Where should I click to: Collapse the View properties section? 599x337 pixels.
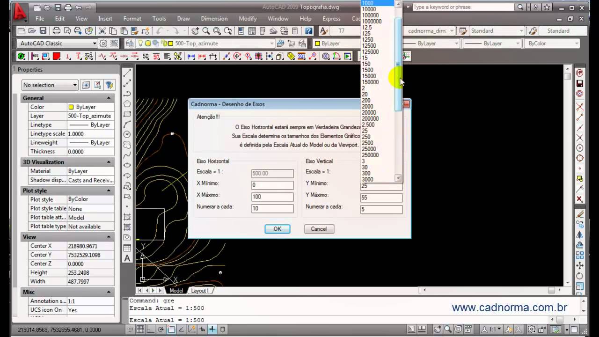coord(109,237)
